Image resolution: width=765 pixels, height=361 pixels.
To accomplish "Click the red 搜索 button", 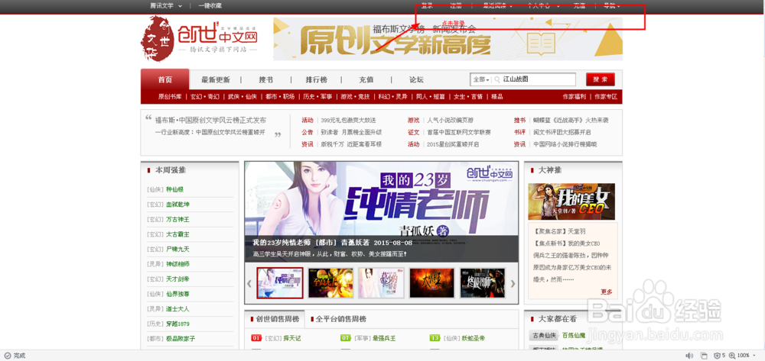I will coord(600,79).
